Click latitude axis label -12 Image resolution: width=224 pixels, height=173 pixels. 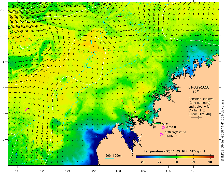coord(3,10)
